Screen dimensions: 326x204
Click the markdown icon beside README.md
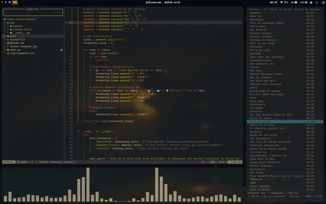coord(8,43)
